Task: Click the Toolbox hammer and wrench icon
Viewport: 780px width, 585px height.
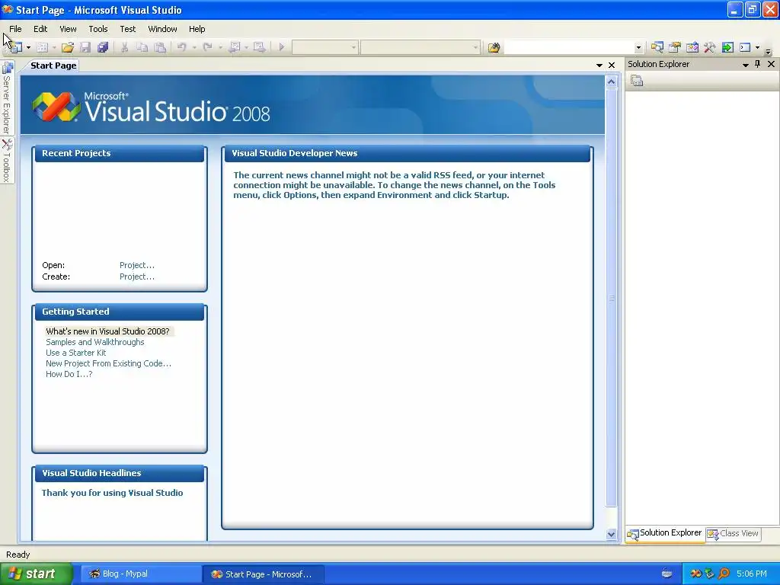Action: (709, 47)
